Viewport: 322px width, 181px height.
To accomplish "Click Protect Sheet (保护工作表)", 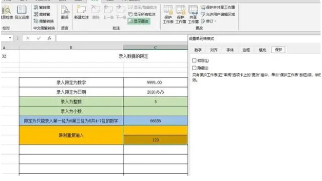I will tap(168, 15).
